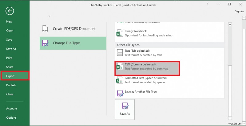246x126 pixels.
Task: Pick the Formatted Text (Space delimited) icon
Action: (120, 80)
